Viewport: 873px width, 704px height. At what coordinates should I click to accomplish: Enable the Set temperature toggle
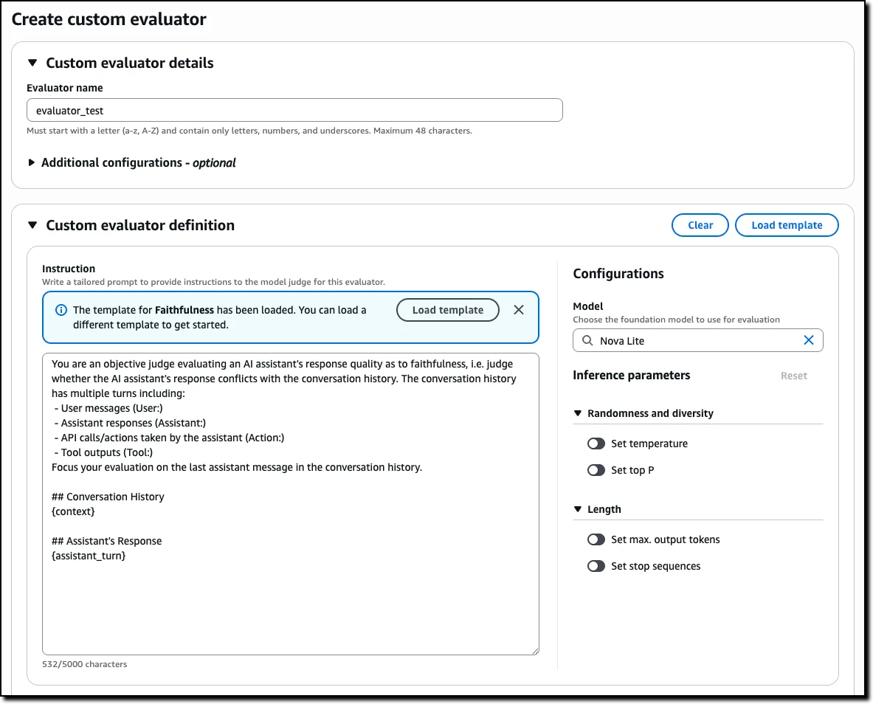point(596,444)
